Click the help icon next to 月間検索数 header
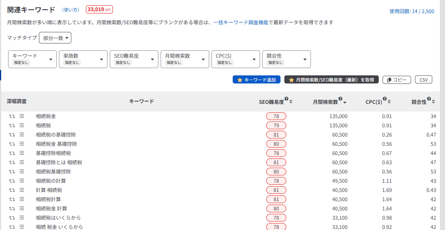Screen dimensions: 445x230 340,98
